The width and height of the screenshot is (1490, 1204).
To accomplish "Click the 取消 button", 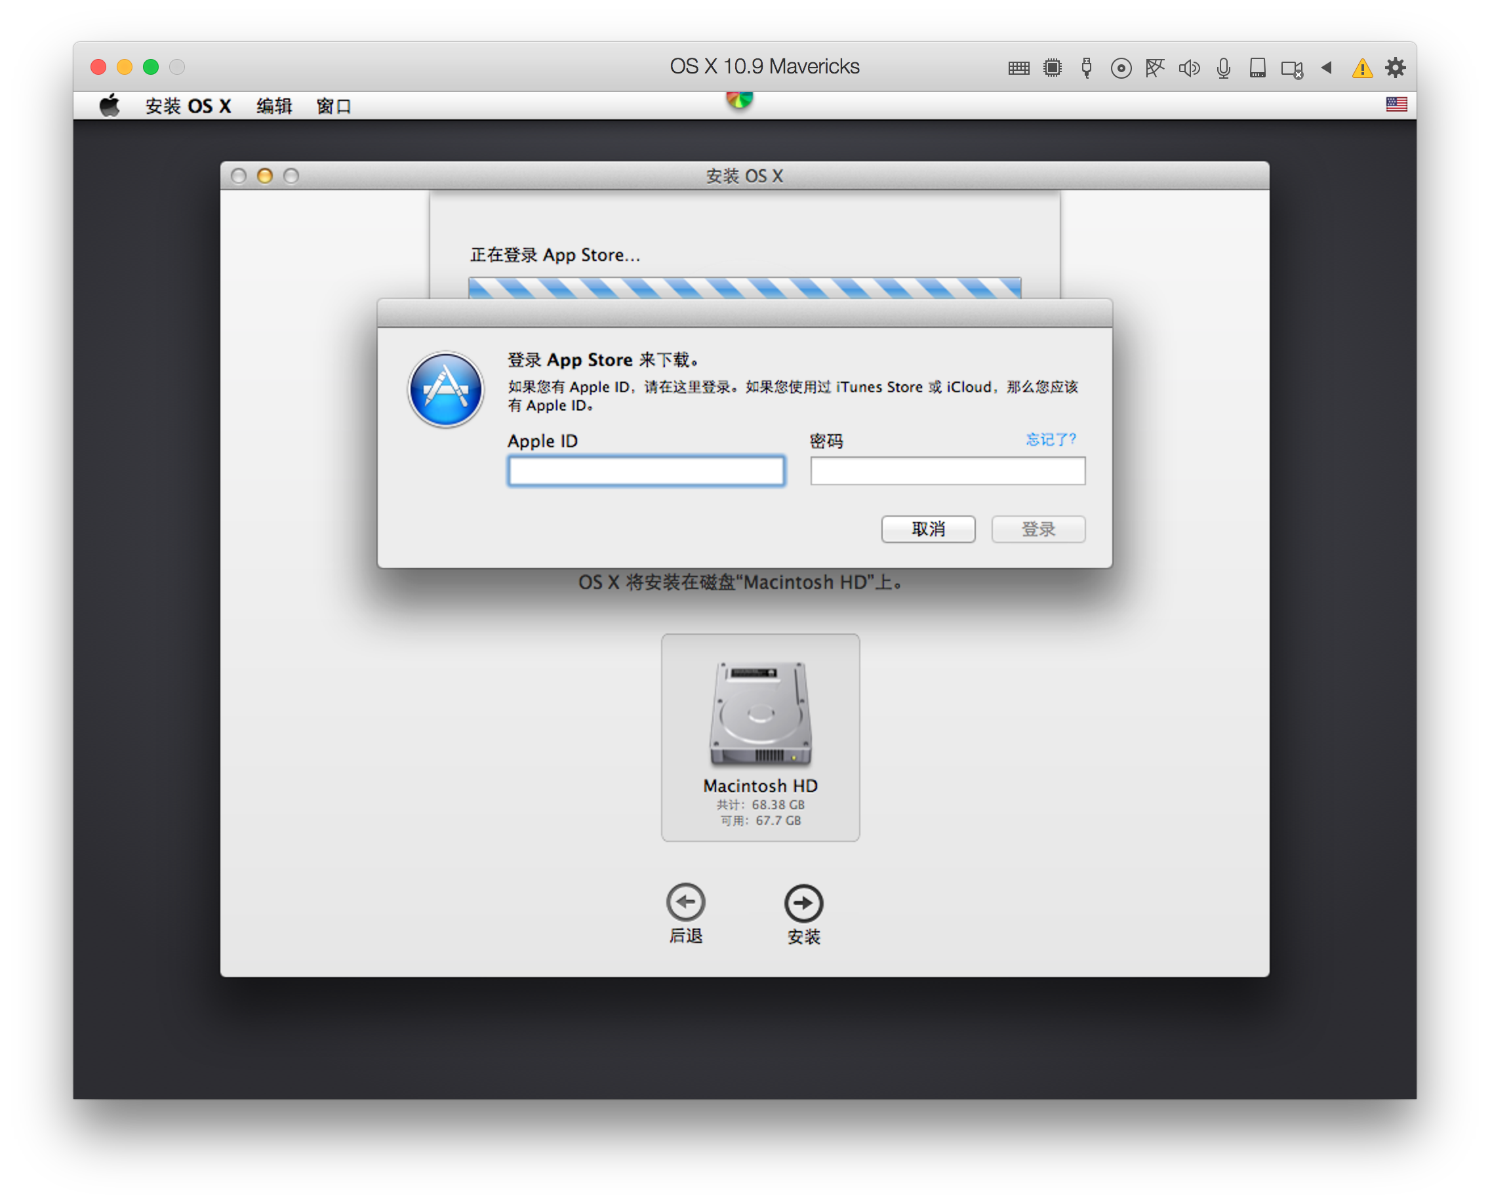I will point(927,529).
